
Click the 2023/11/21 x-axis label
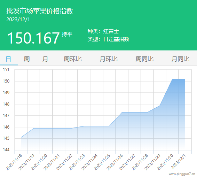[x=52, y=162]
